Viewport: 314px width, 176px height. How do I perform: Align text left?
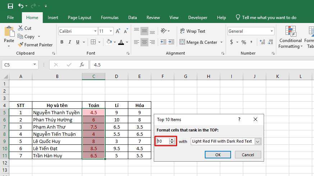coord(137,42)
